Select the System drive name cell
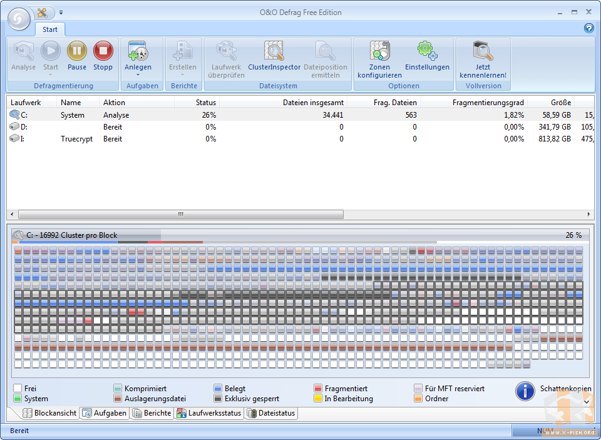Screen dimensions: 601x440 pos(73,115)
